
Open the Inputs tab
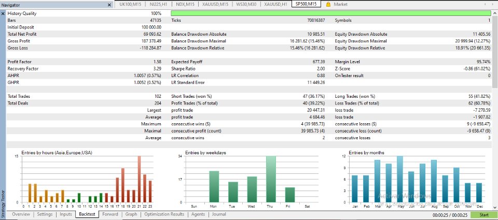[66, 214]
